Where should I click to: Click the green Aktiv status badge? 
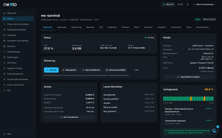(198, 19)
